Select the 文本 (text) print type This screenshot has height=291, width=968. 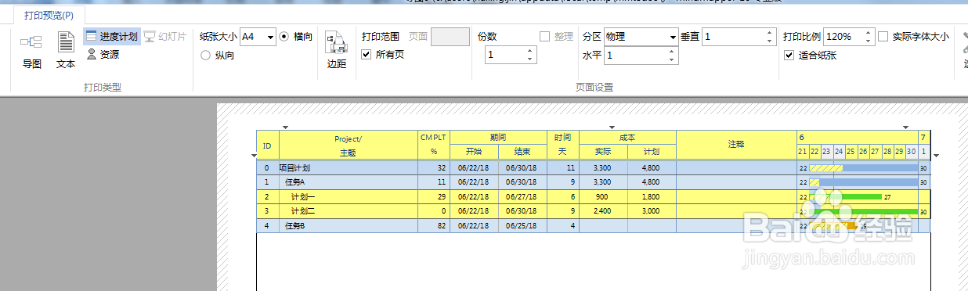coord(66,52)
